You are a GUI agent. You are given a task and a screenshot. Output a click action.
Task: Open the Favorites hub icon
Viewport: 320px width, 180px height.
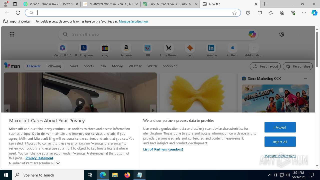click(271, 13)
